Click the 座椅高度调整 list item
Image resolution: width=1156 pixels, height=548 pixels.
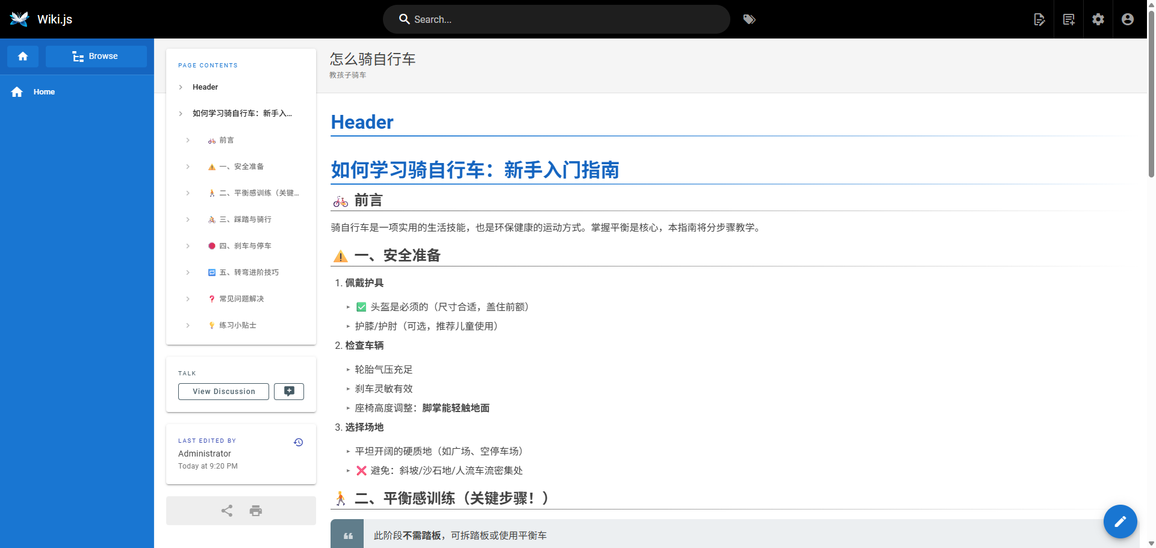[x=422, y=408]
